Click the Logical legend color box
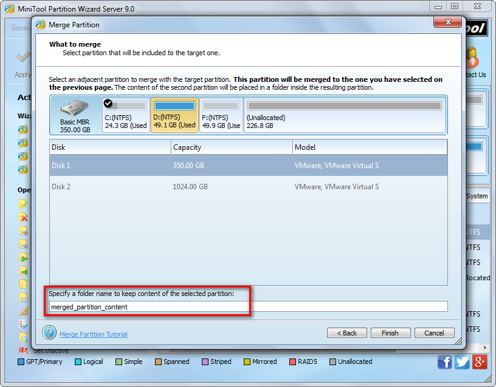Viewport: 496px width, 387px height. [78, 362]
